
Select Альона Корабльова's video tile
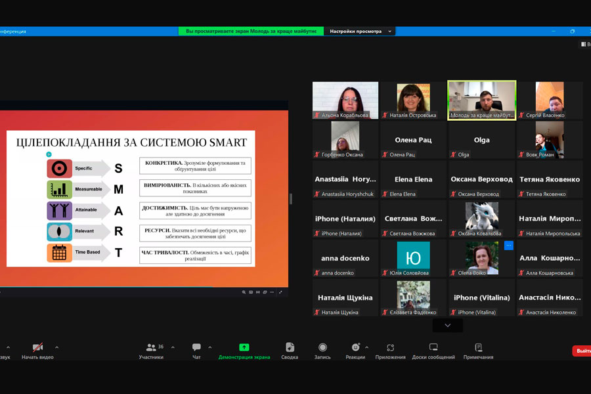click(345, 100)
